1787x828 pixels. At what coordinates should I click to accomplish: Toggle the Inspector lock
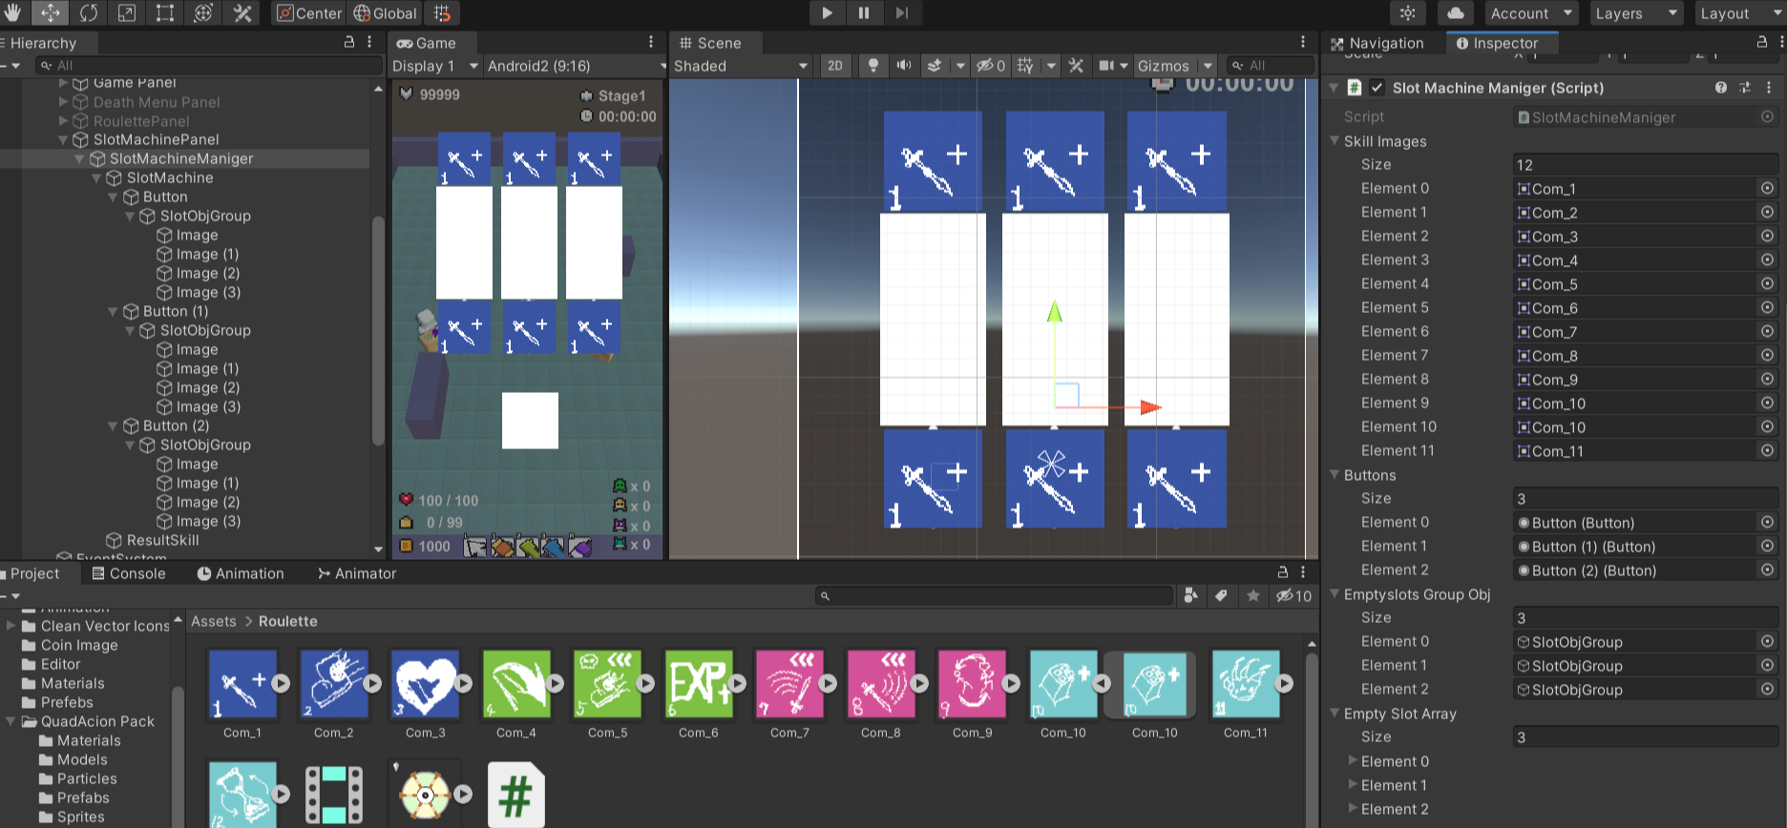pos(1762,42)
